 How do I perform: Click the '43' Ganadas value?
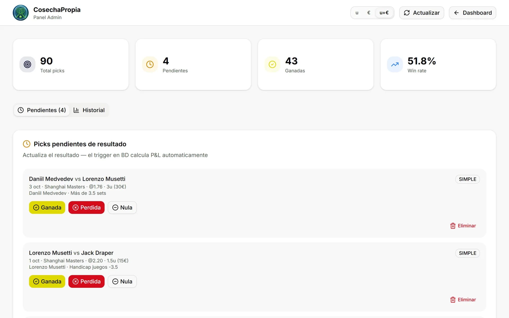[x=291, y=61]
